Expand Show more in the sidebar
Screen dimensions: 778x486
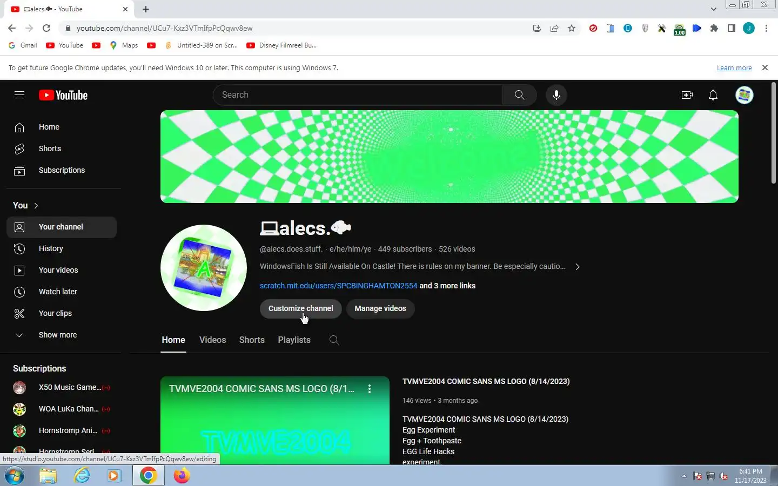(x=62, y=335)
